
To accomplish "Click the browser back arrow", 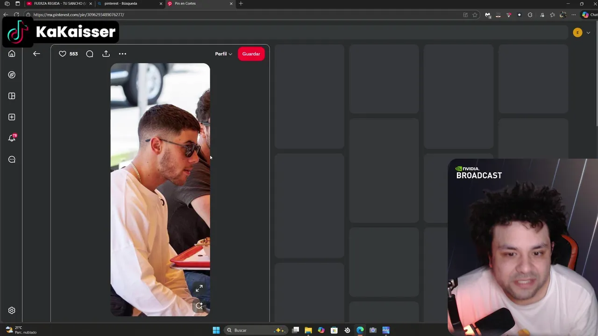I will point(6,14).
